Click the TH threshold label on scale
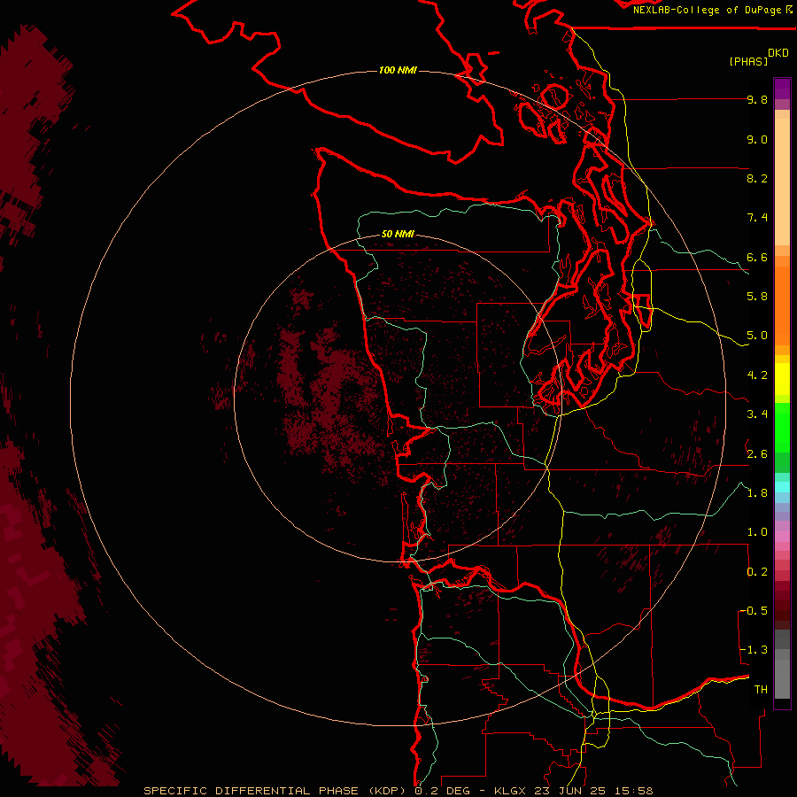This screenshot has height=797, width=797. tap(761, 690)
